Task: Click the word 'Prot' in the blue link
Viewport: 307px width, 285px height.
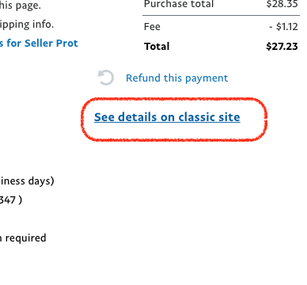Action: click(x=67, y=43)
